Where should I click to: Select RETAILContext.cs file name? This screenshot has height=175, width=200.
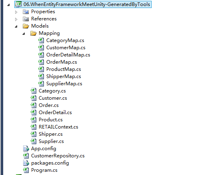(58, 127)
